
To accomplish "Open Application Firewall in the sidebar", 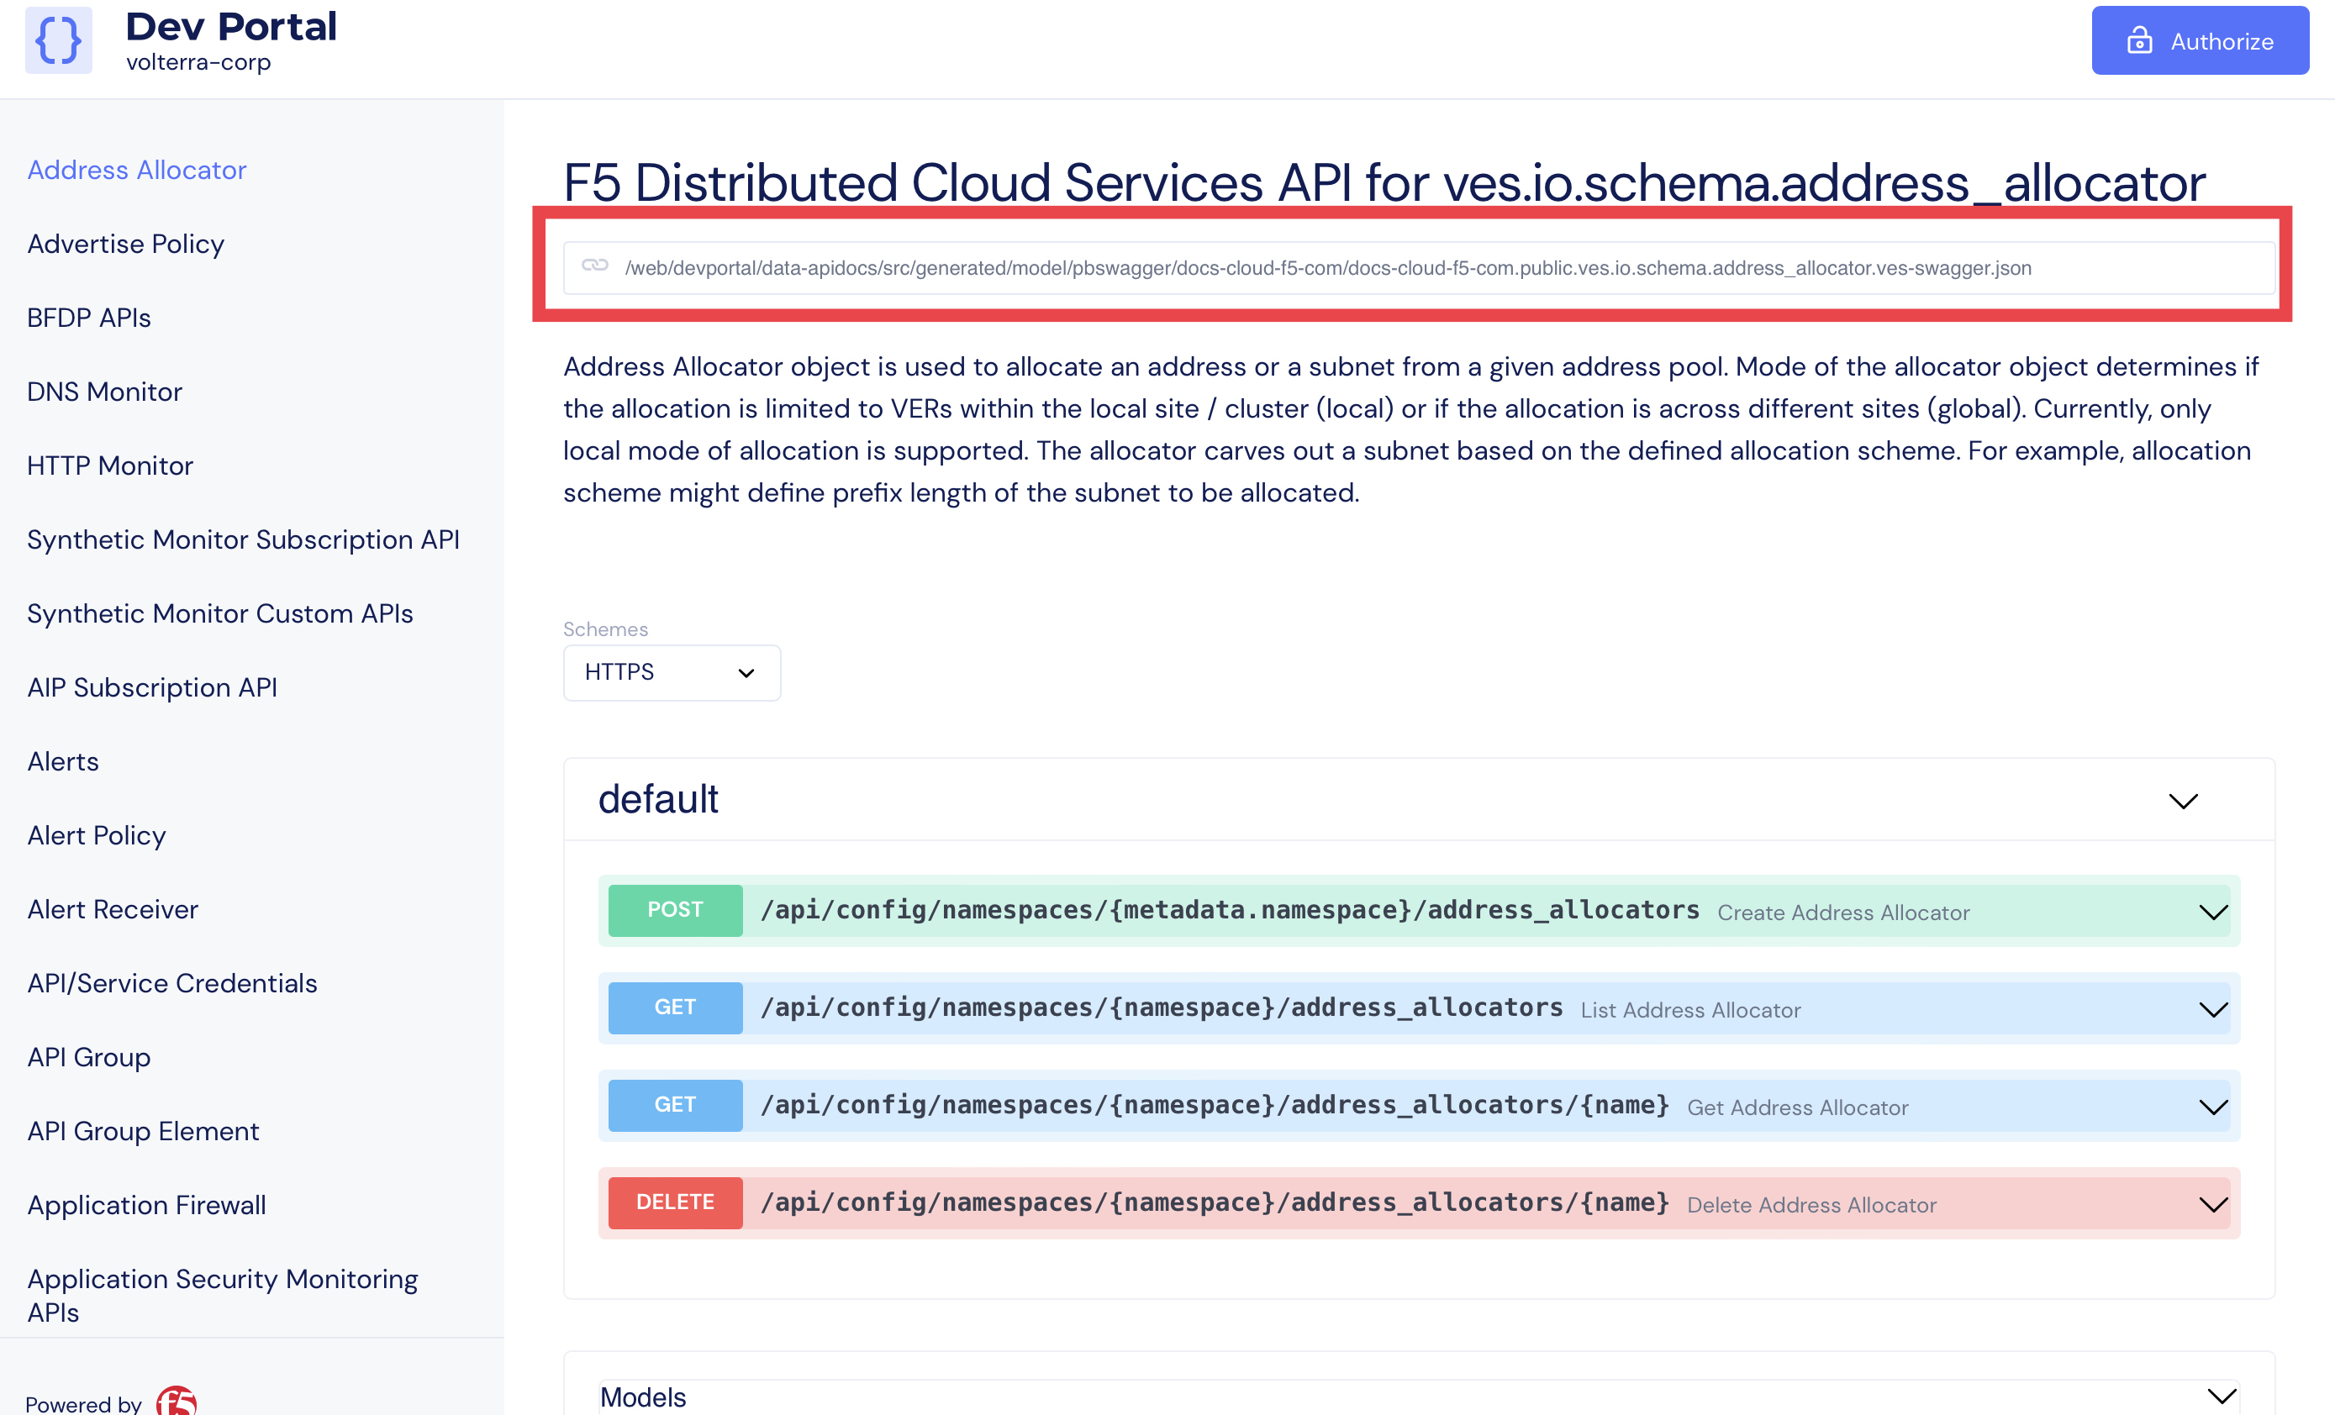I will coord(147,1204).
